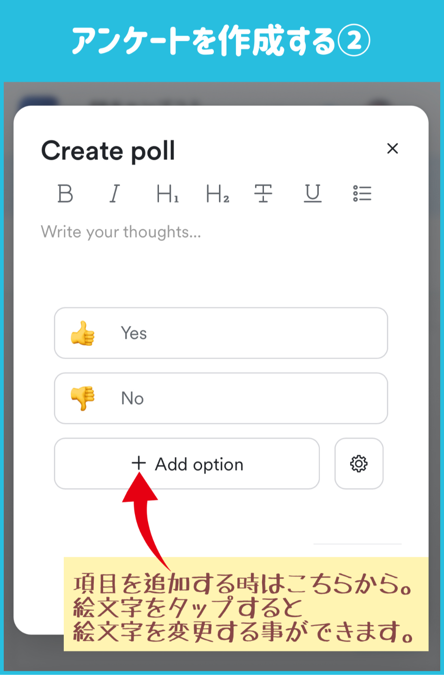This screenshot has width=444, height=675.
Task: Apply strikethrough formatting
Action: pos(263,193)
